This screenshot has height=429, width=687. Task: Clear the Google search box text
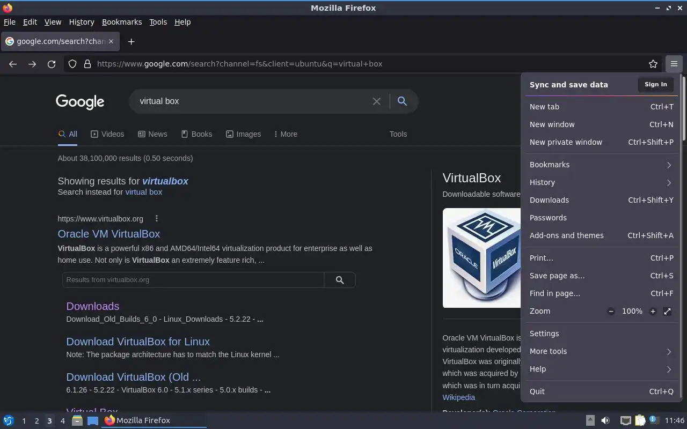(x=377, y=101)
